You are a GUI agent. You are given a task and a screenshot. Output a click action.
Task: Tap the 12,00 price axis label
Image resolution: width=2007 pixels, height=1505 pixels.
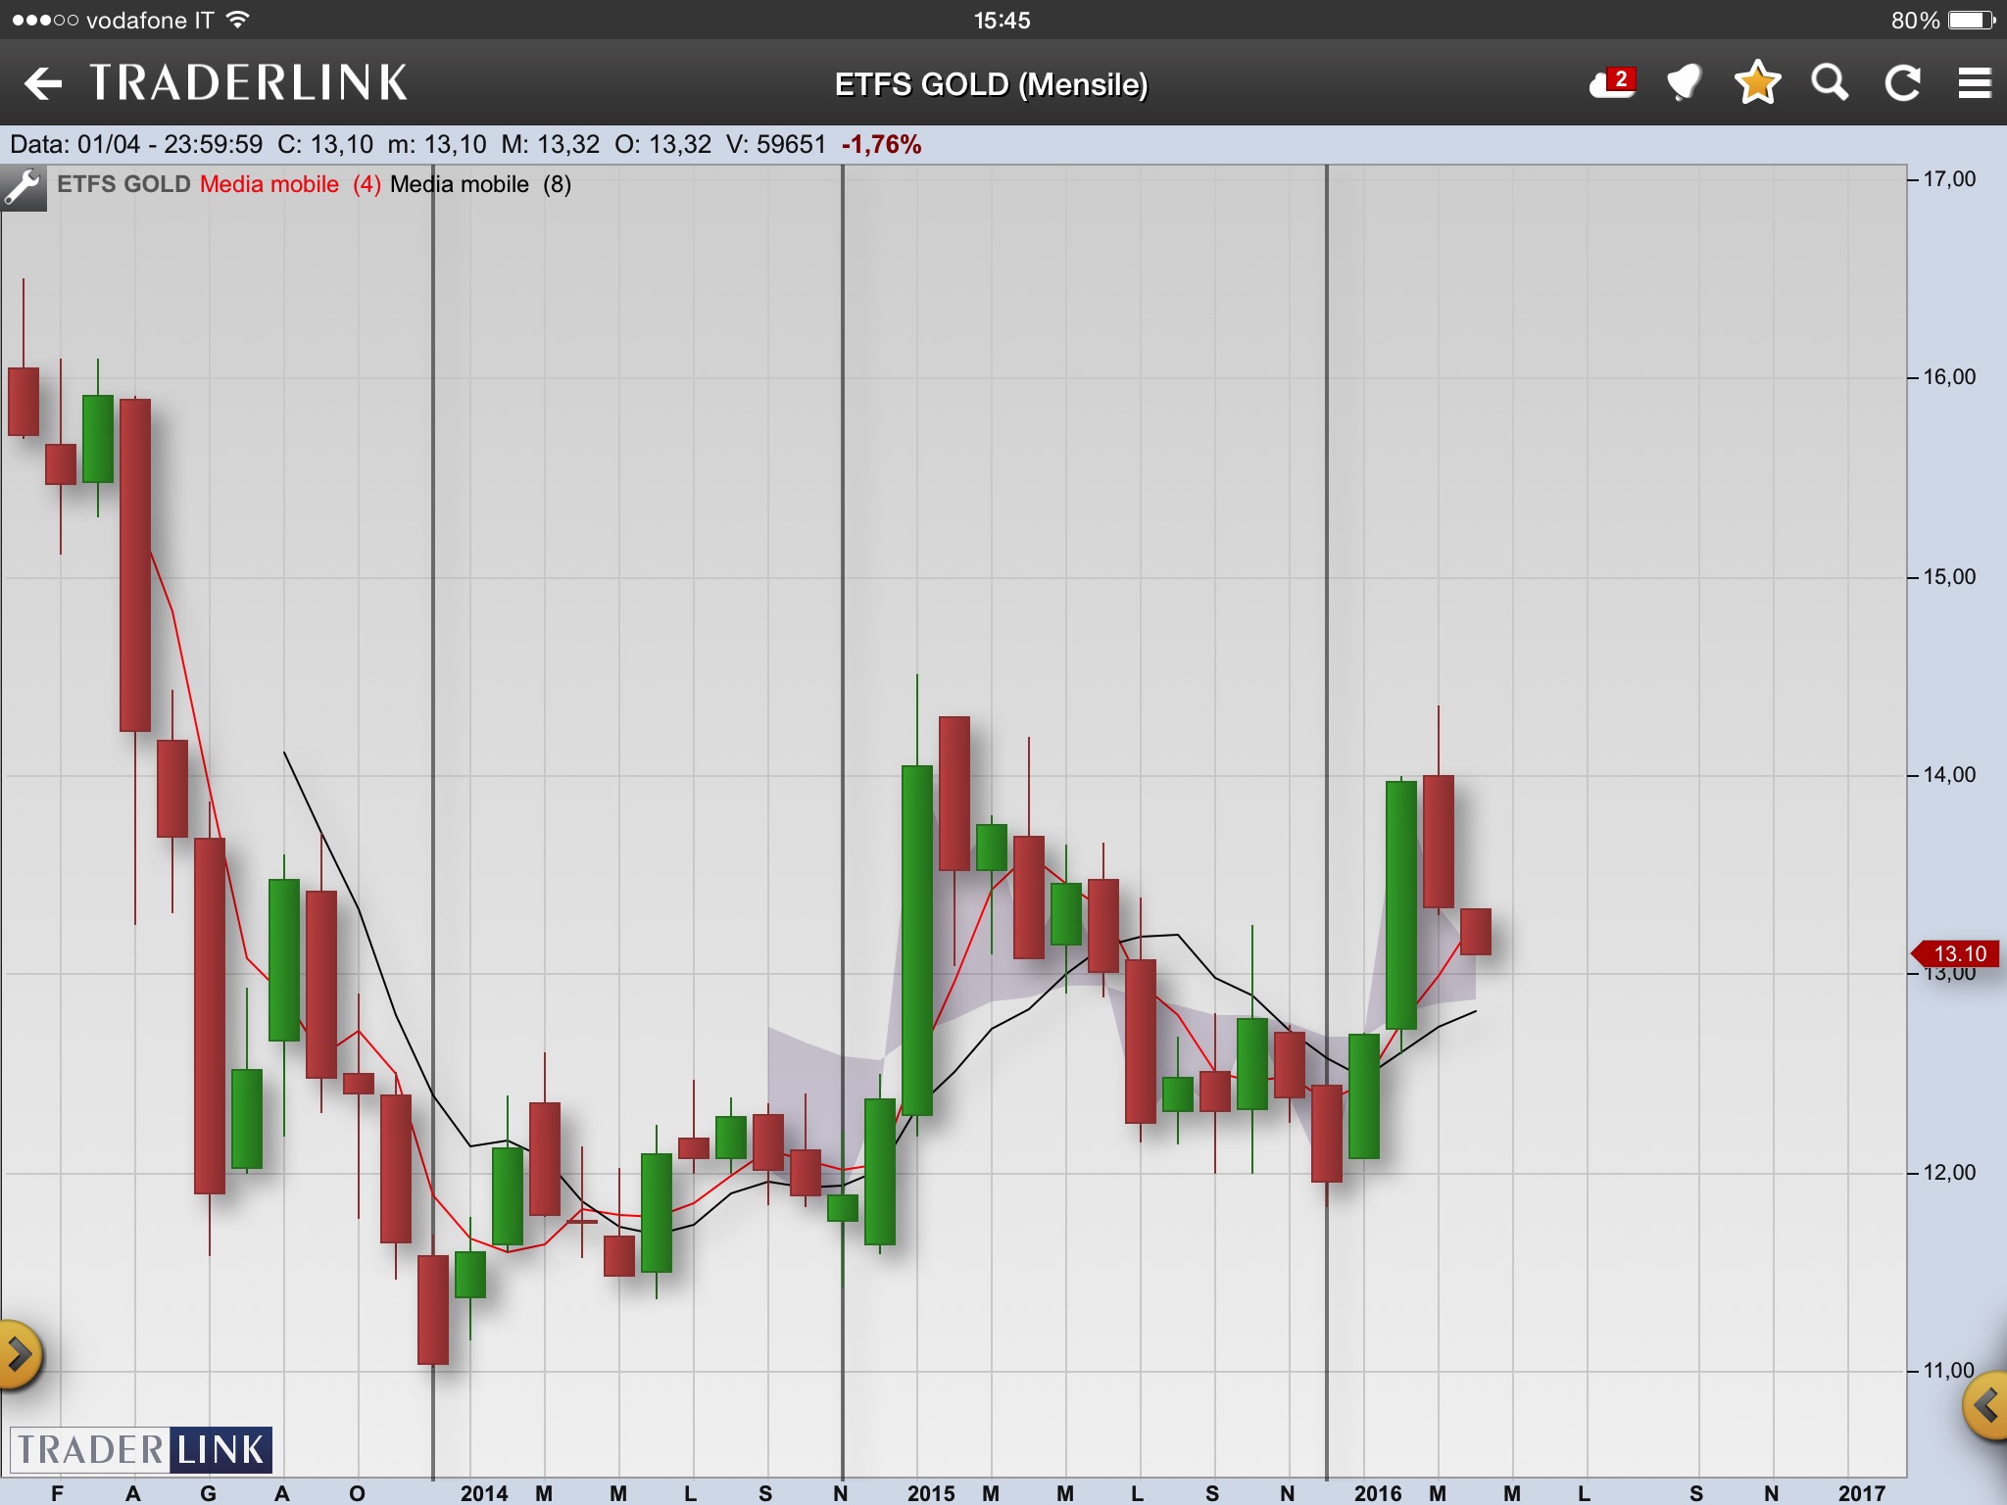coord(1949,1173)
